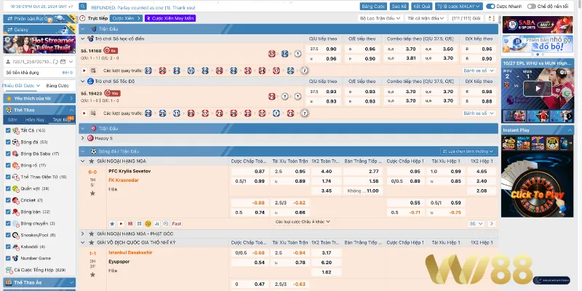Switch to the Sớm tab
Image resolution: width=582 pixels, height=291 pixels.
tap(12, 120)
